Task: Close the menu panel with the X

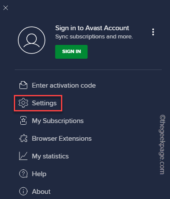Action: (6, 8)
